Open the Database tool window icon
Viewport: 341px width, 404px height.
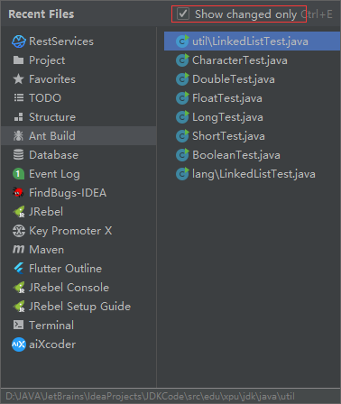coord(19,155)
